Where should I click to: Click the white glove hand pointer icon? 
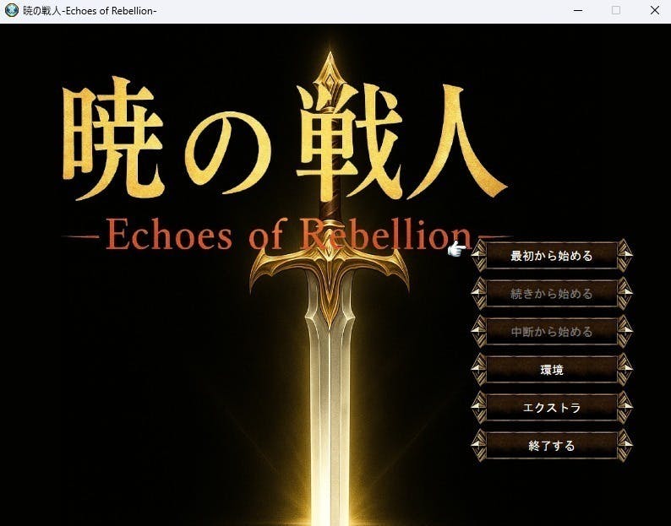456,248
